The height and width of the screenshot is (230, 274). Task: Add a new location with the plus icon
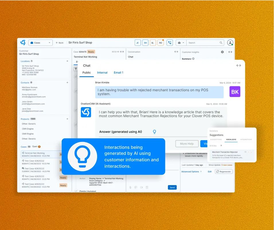pos(67,61)
